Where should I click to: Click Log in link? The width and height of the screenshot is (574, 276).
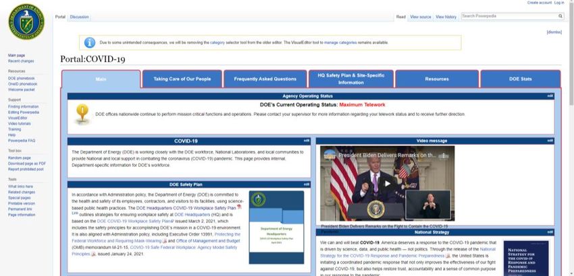(x=559, y=3)
